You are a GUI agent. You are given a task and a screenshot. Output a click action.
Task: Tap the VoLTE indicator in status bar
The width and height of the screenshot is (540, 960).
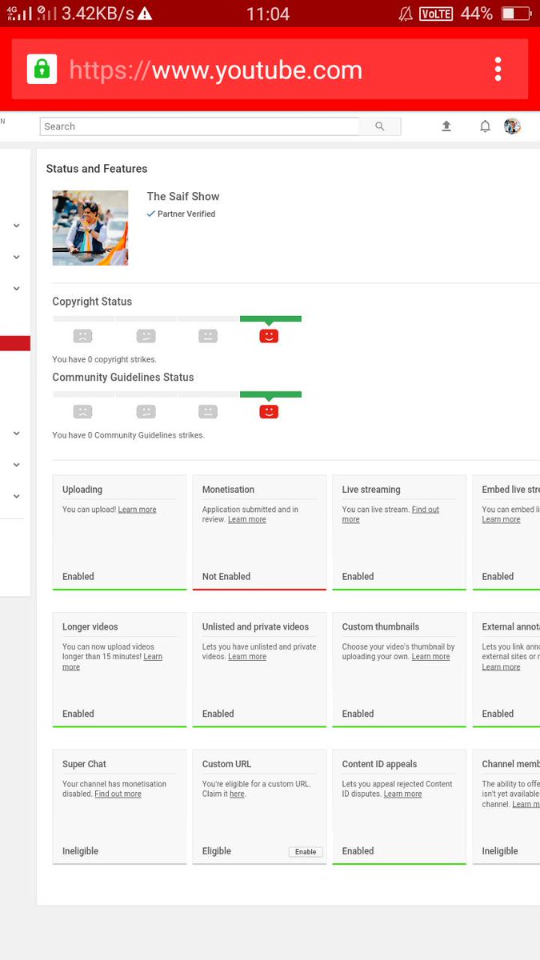[x=436, y=14]
